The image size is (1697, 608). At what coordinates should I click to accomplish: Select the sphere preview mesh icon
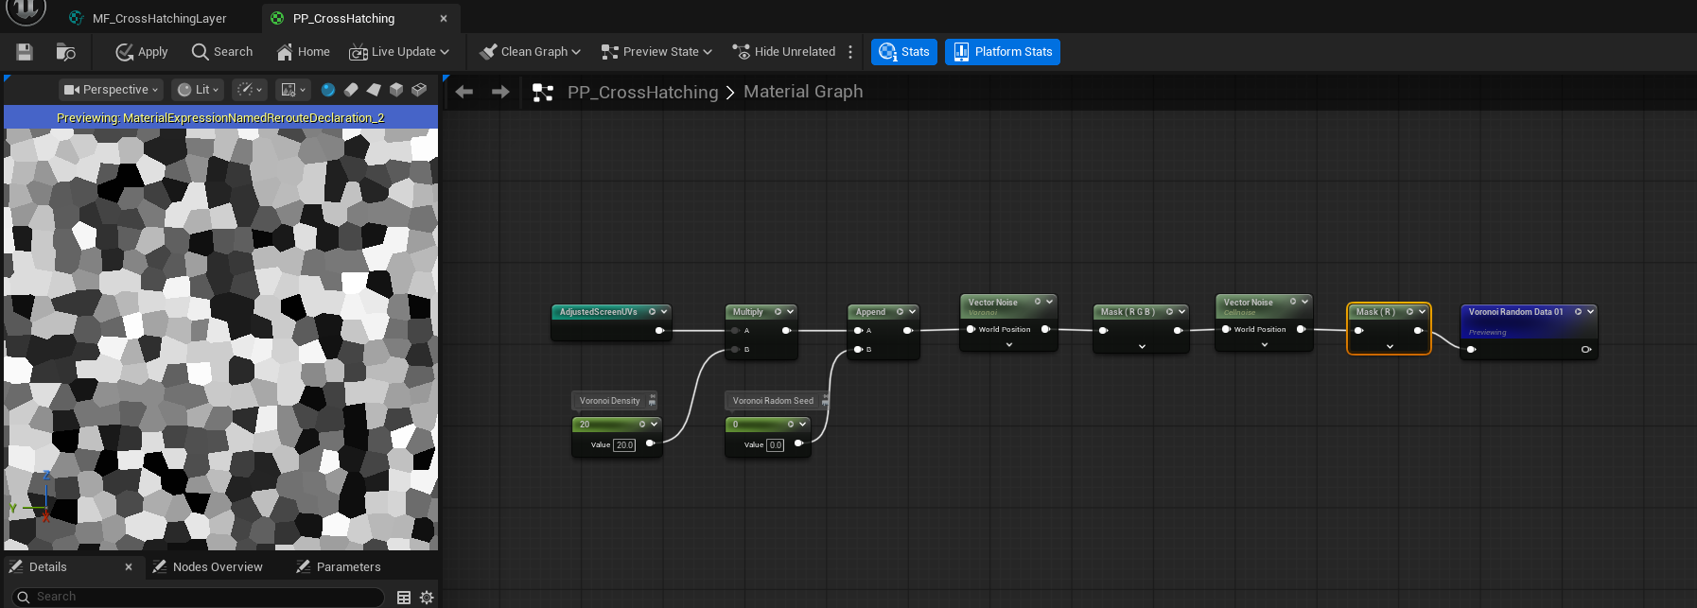tap(328, 90)
